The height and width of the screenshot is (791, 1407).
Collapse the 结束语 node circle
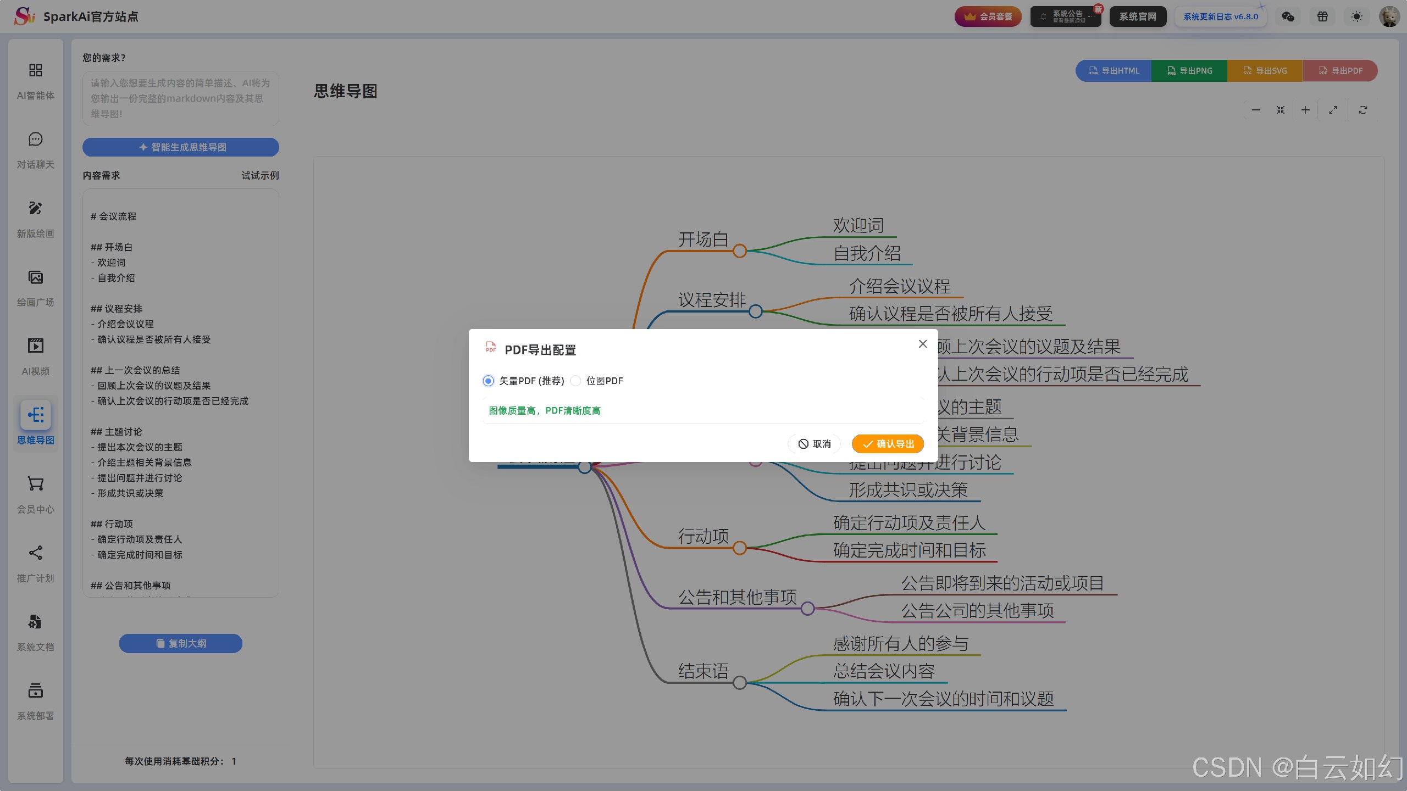pyautogui.click(x=740, y=683)
